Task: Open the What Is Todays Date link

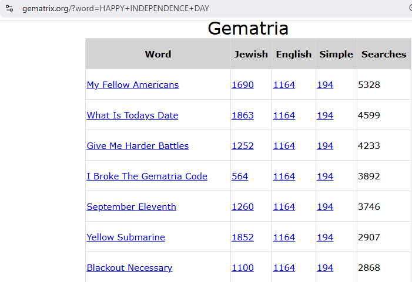Action: pos(132,115)
